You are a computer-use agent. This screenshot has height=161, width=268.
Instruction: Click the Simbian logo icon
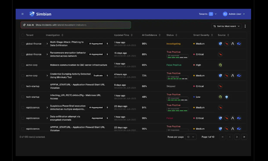(x=32, y=14)
